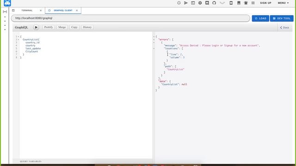Click the notification bell icon
Image resolution: width=296 pixels, height=166 pixels.
tap(246, 3)
